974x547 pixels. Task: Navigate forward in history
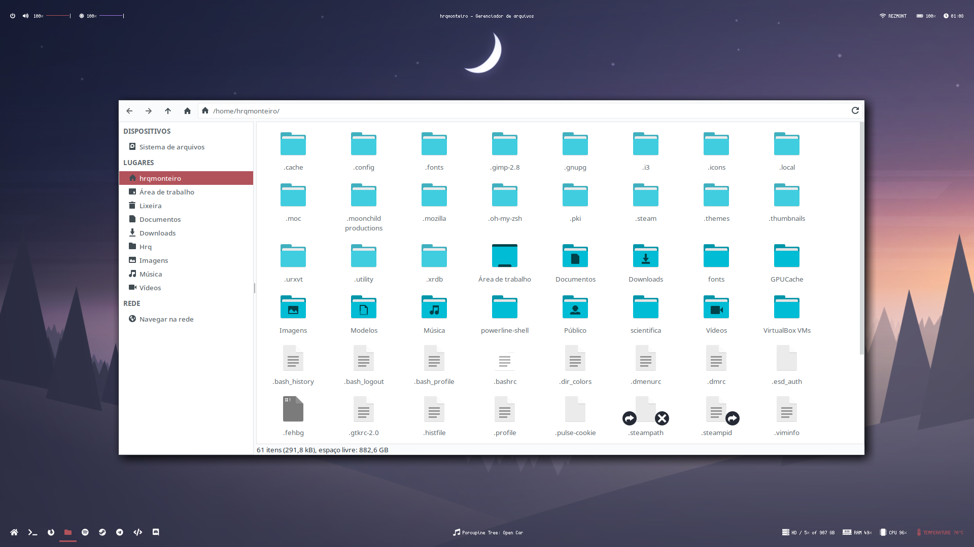pyautogui.click(x=148, y=111)
